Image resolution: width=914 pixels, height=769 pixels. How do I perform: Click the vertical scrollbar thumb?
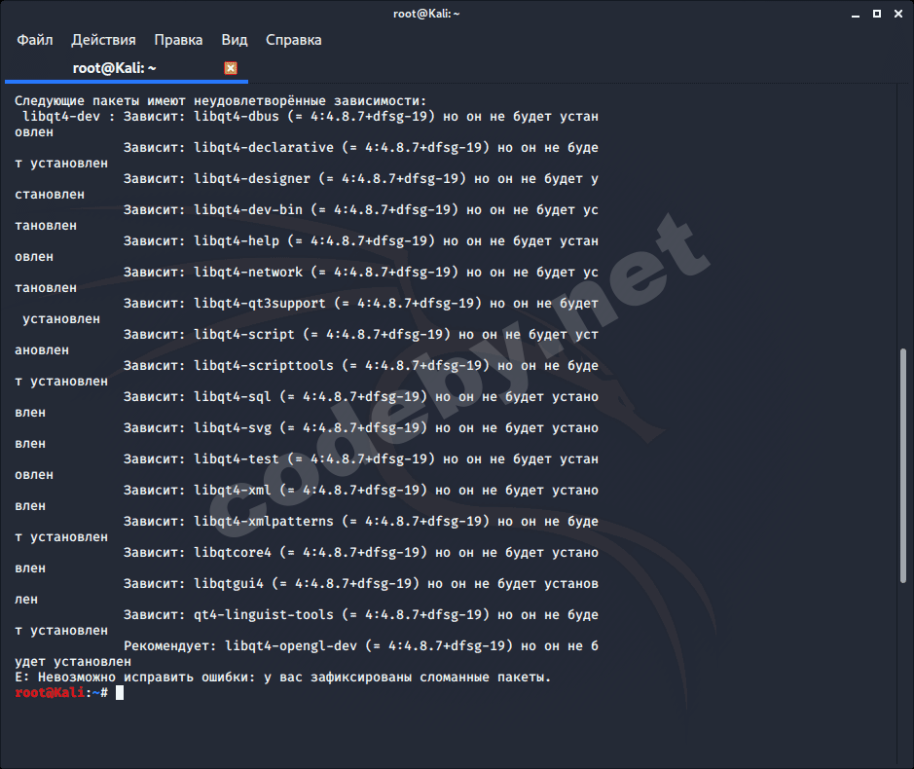[903, 465]
